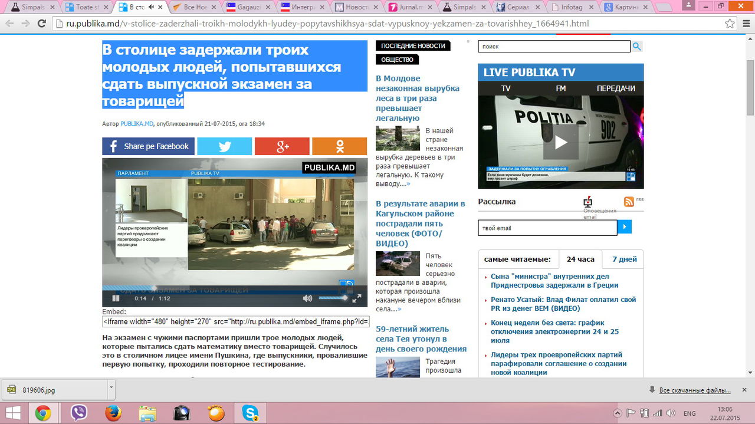This screenshot has height=424, width=755.
Task: Select the iframe embed code field
Action: pyautogui.click(x=236, y=321)
